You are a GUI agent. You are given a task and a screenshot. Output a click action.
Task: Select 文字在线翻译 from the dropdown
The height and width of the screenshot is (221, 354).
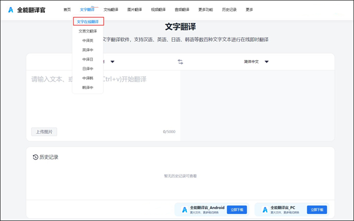tap(88, 22)
